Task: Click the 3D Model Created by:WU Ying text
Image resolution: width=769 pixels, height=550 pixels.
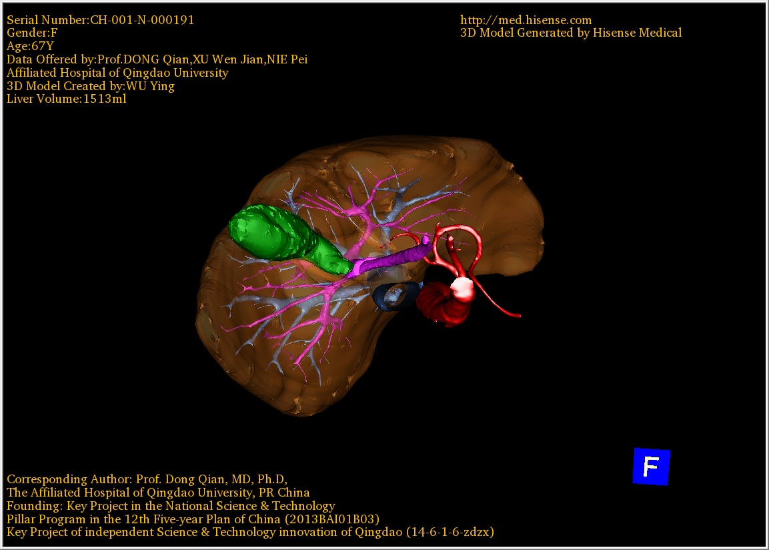Action: (x=90, y=86)
